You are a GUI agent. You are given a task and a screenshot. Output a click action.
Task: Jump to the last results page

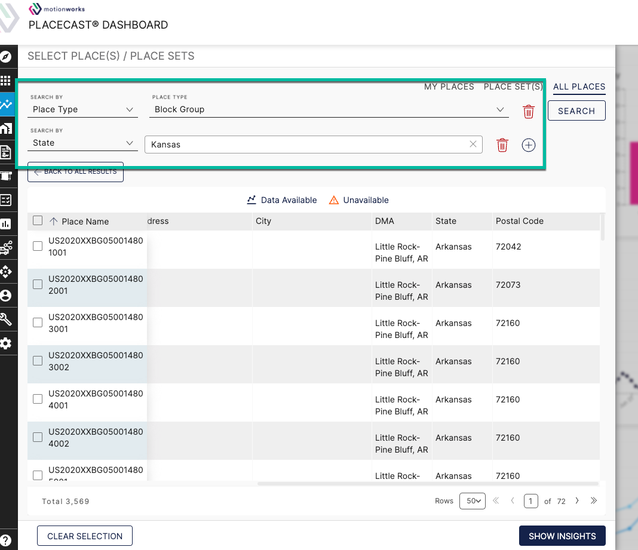(594, 500)
